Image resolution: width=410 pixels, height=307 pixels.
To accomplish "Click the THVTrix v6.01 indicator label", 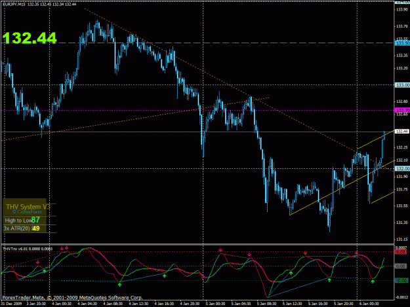I will (x=28, y=249).
